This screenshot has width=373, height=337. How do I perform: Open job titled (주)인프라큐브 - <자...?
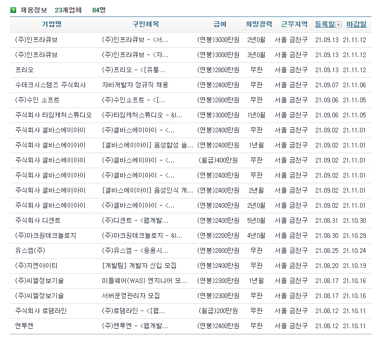click(135, 55)
